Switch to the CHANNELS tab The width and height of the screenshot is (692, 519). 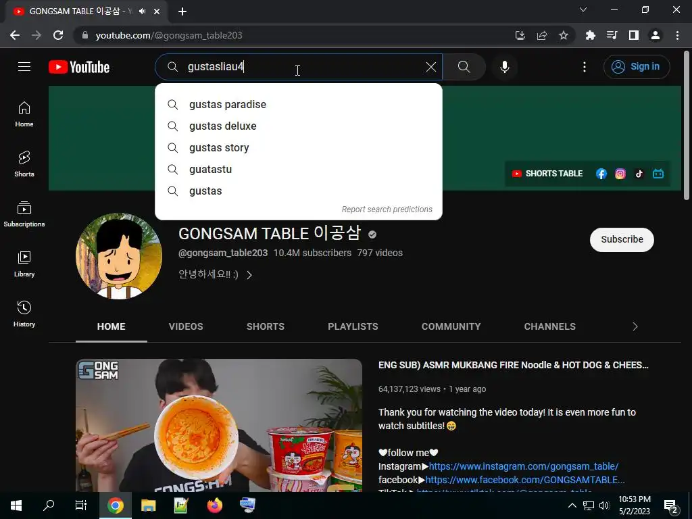[549, 326]
